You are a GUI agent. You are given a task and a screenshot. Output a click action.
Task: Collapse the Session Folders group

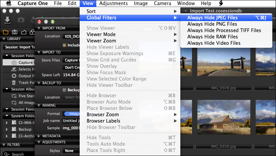tap(7, 55)
